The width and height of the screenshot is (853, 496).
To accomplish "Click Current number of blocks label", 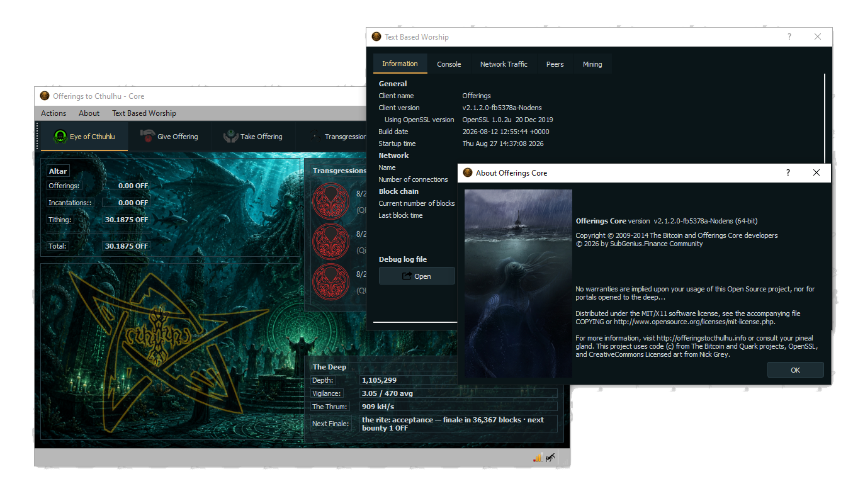I will (416, 203).
